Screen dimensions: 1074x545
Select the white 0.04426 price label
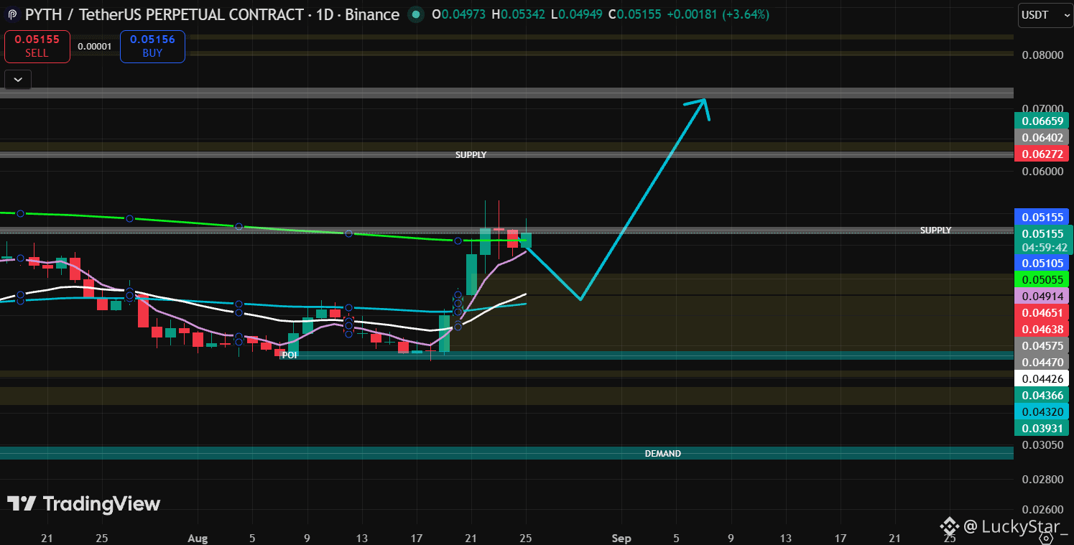tap(1042, 378)
